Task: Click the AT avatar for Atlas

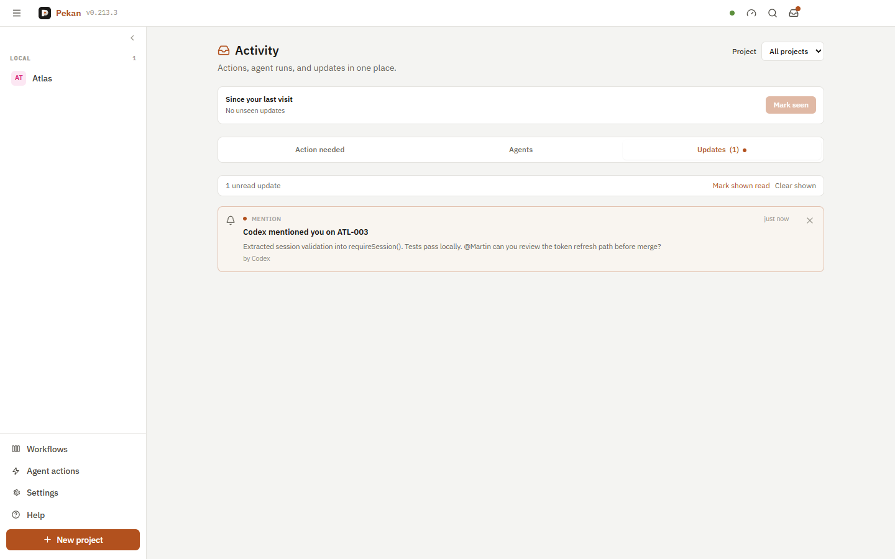Action: tap(19, 78)
